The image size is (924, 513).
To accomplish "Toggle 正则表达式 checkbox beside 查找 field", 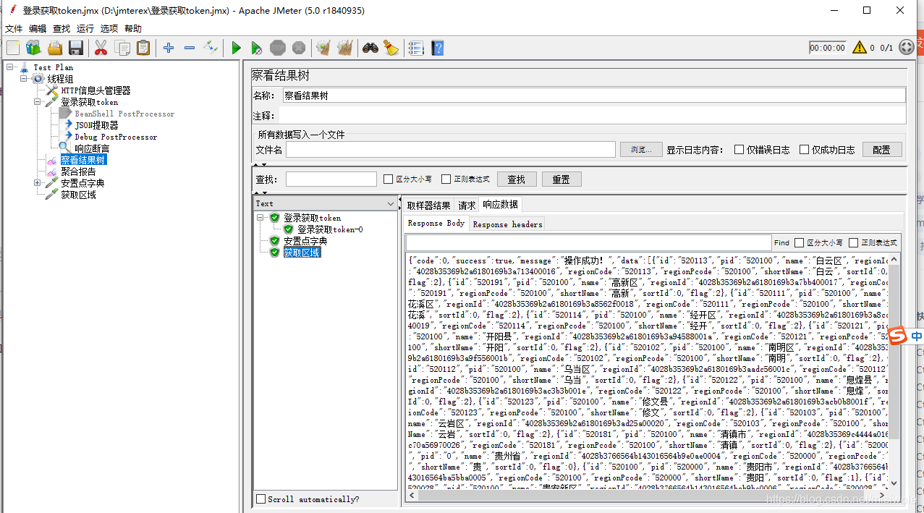I will click(446, 179).
